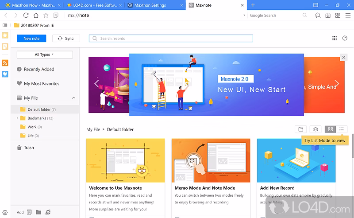This screenshot has height=218, width=354.
Task: Click the mx://note address bar
Action: click(x=154, y=16)
